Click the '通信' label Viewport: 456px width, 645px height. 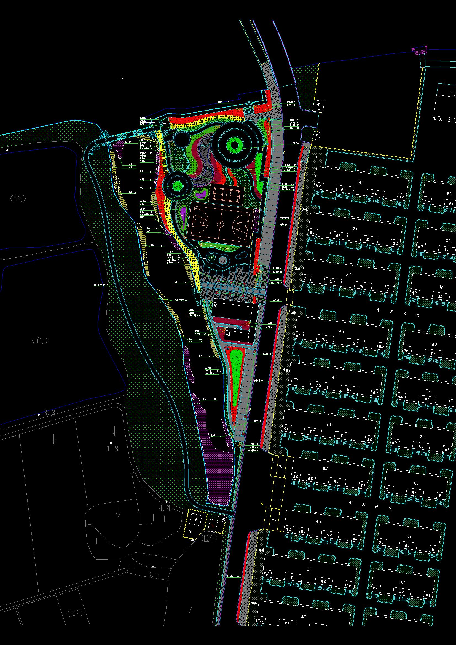tap(210, 539)
